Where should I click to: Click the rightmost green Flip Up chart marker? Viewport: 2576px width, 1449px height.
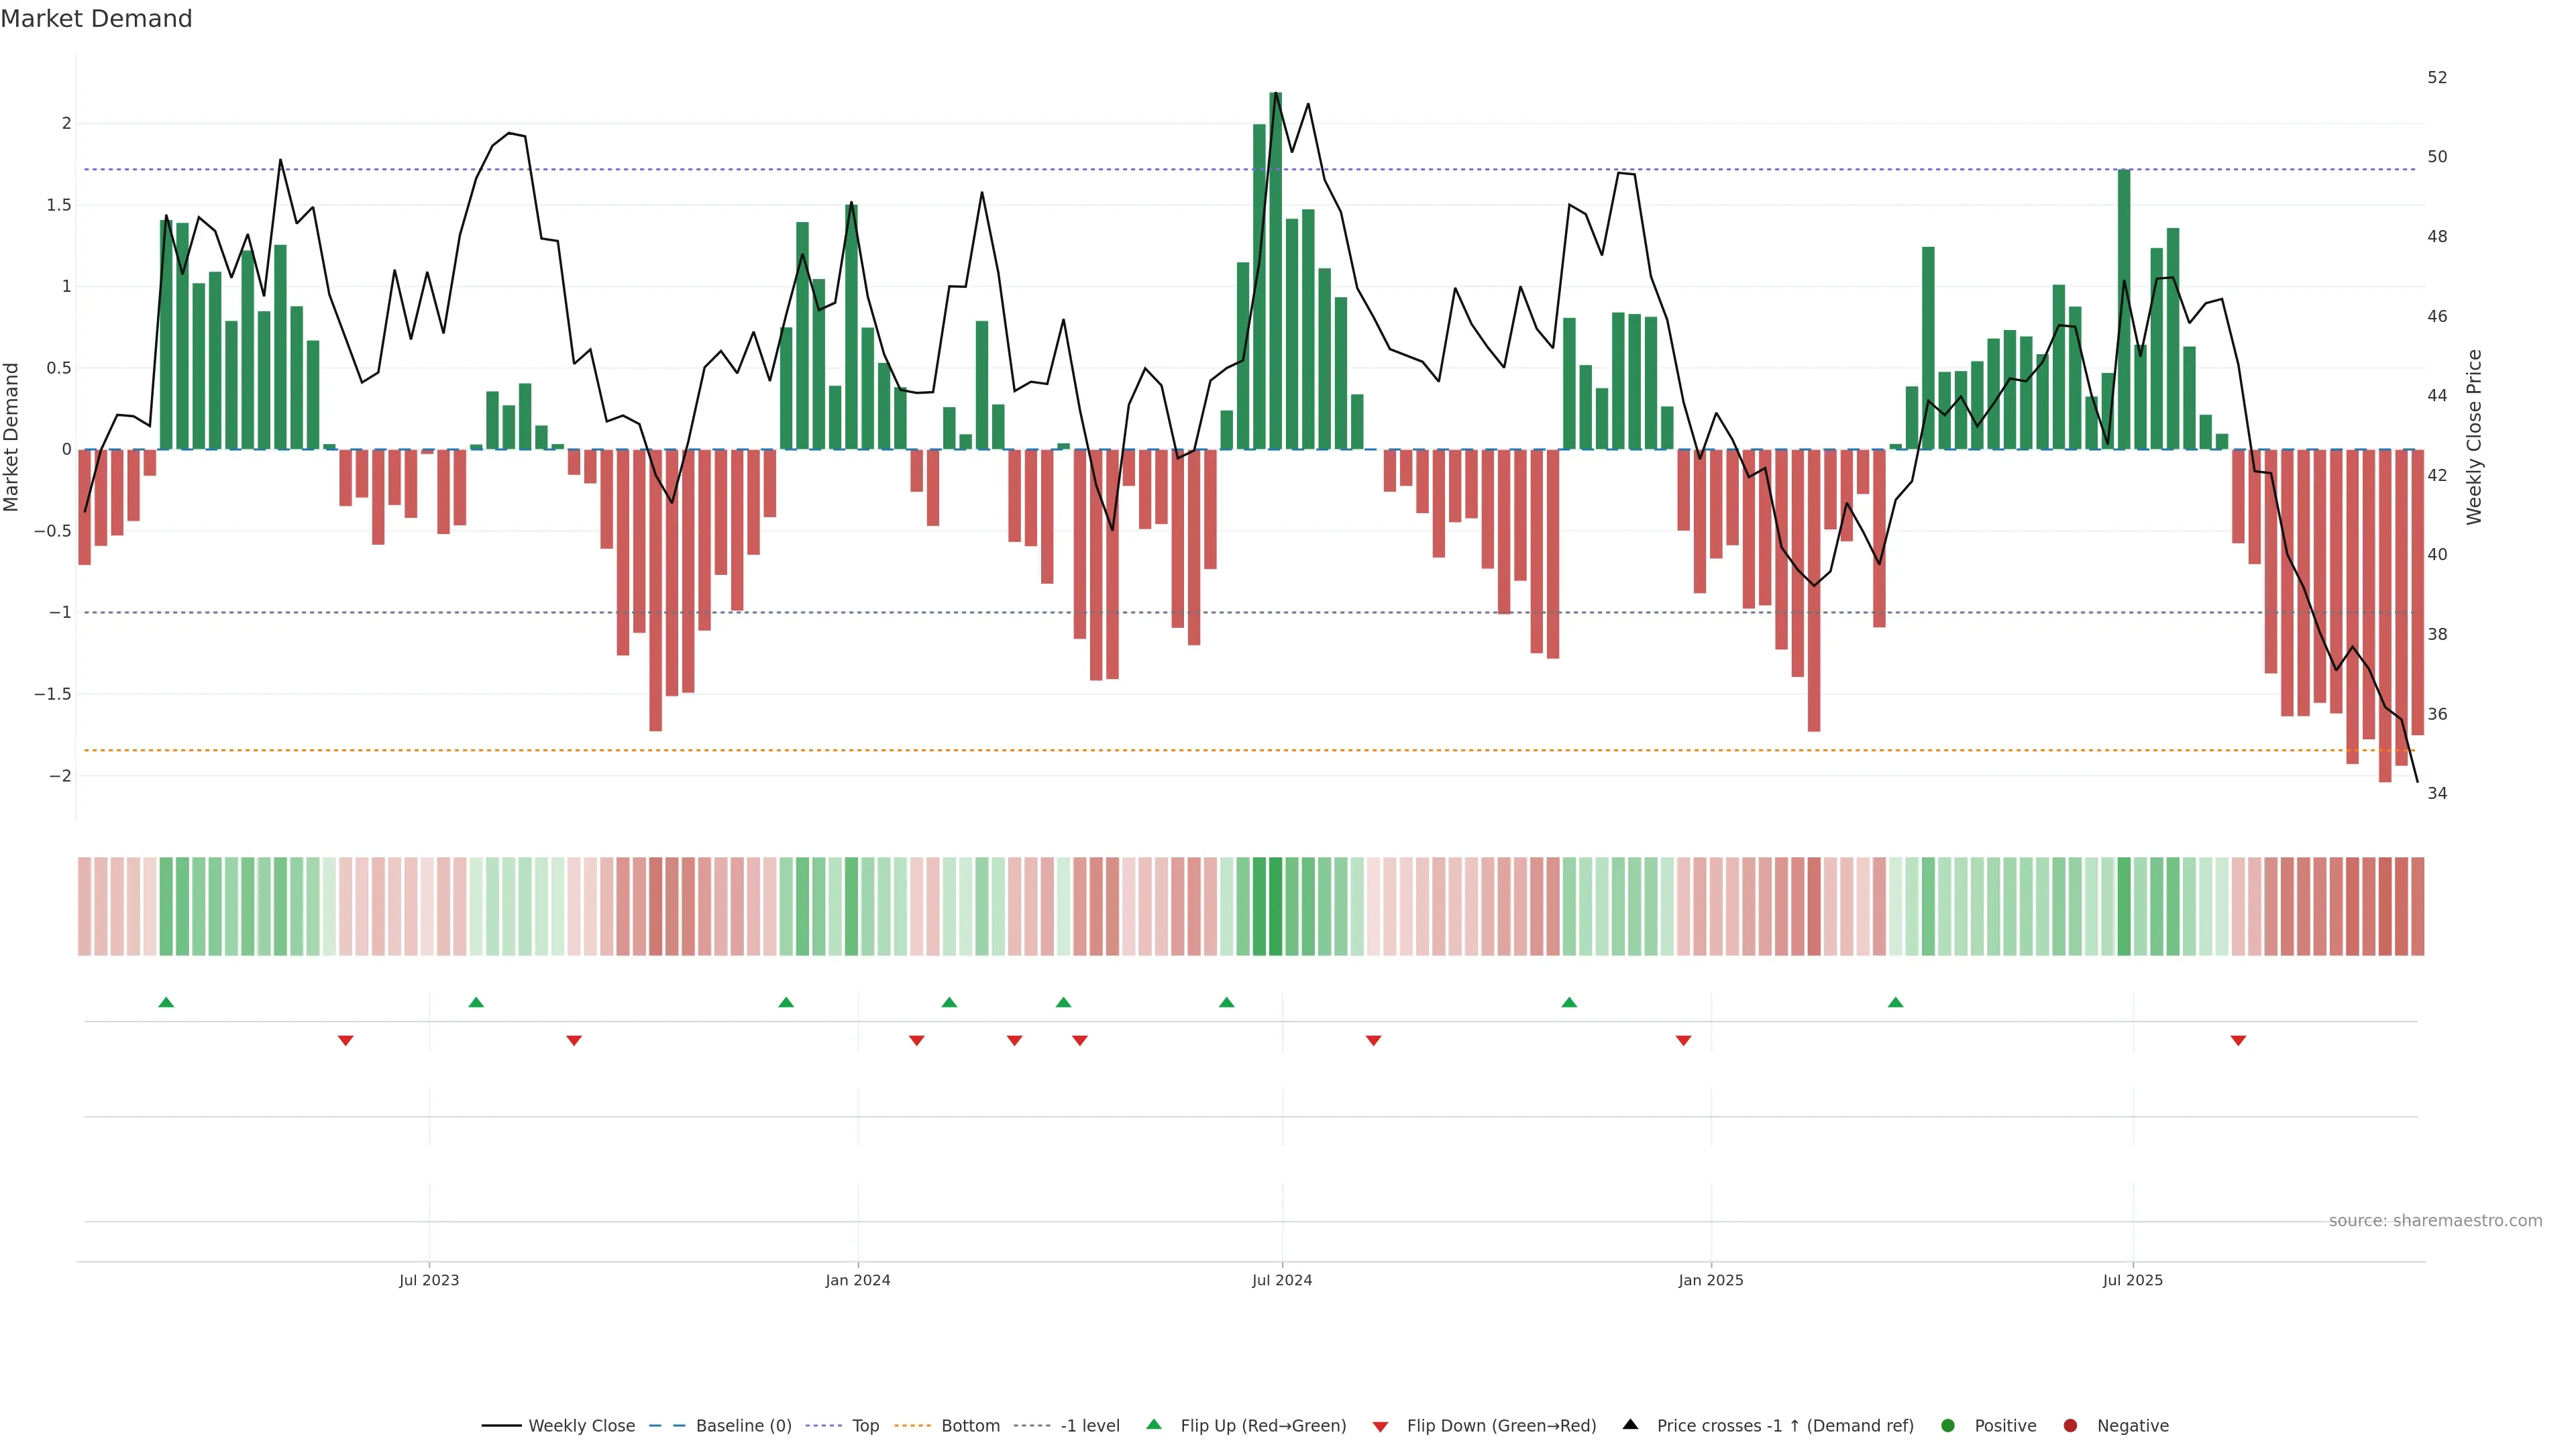coord(1895,1002)
